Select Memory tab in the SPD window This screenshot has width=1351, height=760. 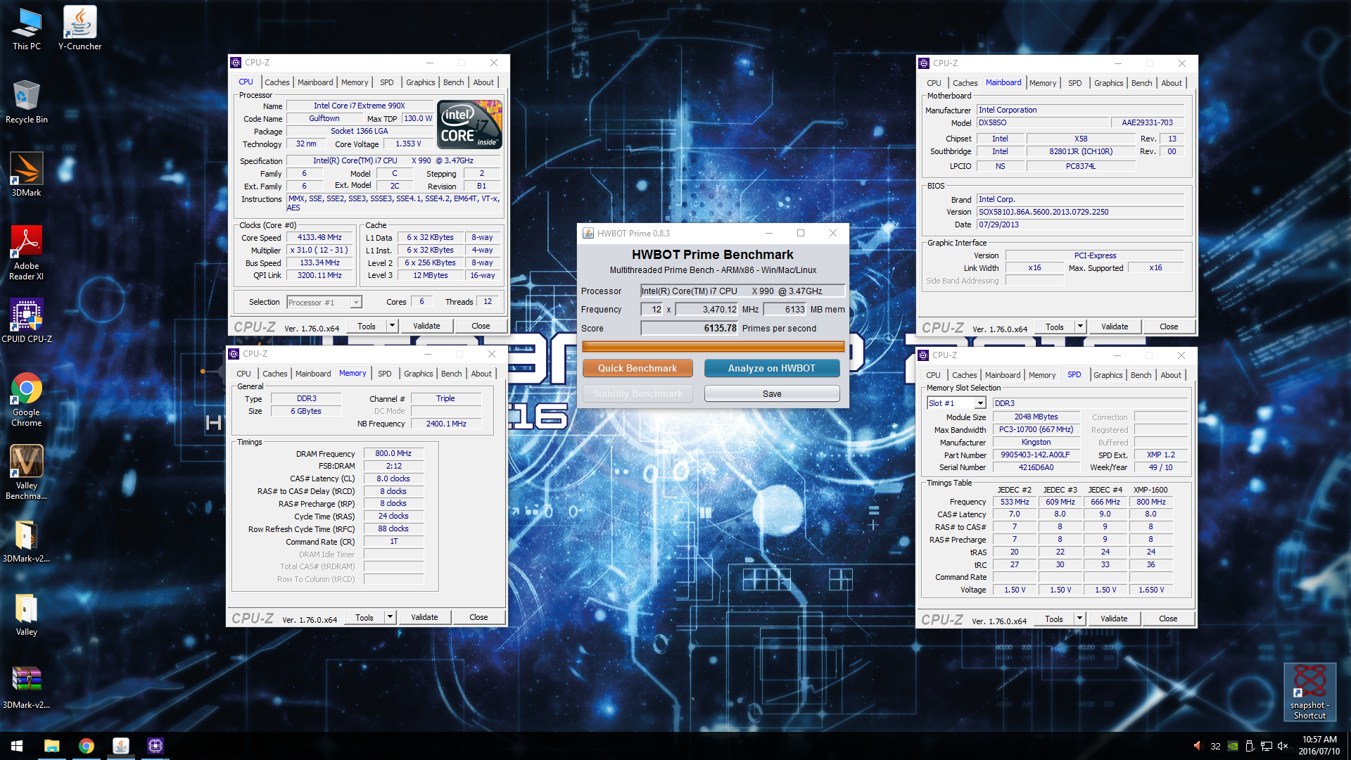[1041, 375]
